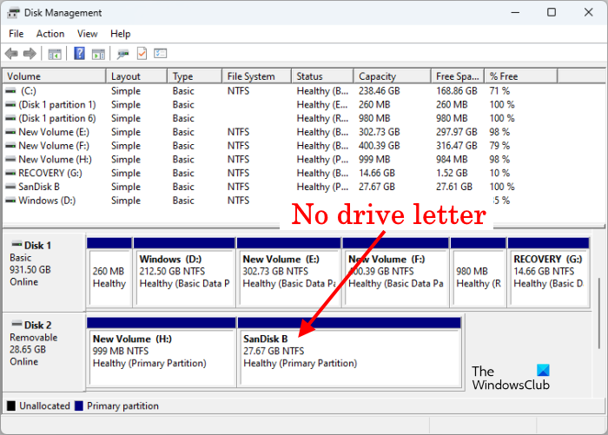Click the drive icon beside SanDisk B row

(10, 187)
